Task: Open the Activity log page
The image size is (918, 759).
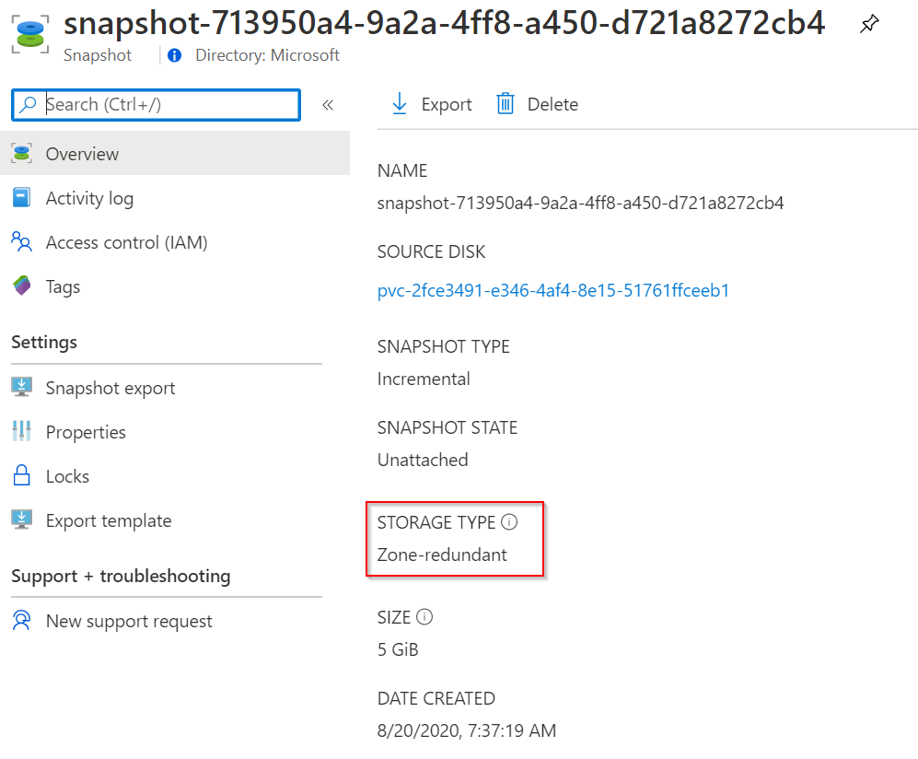Action: (x=89, y=198)
